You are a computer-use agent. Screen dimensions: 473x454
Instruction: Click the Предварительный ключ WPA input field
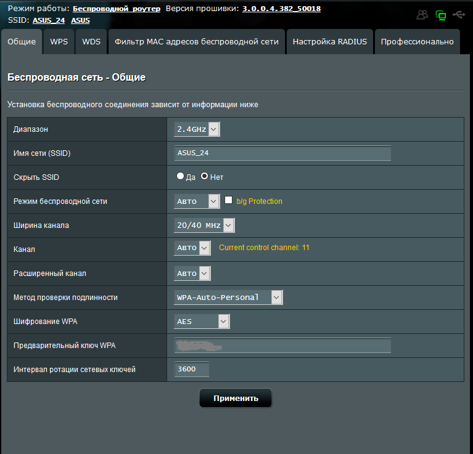pos(282,345)
